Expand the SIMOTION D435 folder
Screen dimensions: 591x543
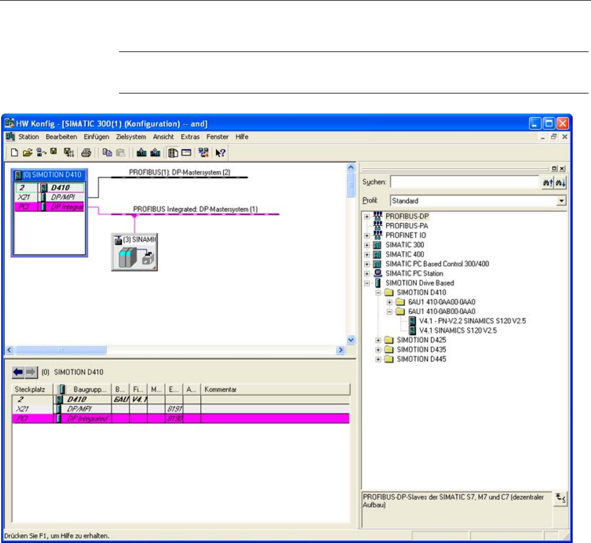(x=378, y=350)
